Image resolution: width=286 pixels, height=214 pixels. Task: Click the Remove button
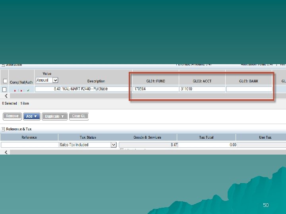(12, 116)
